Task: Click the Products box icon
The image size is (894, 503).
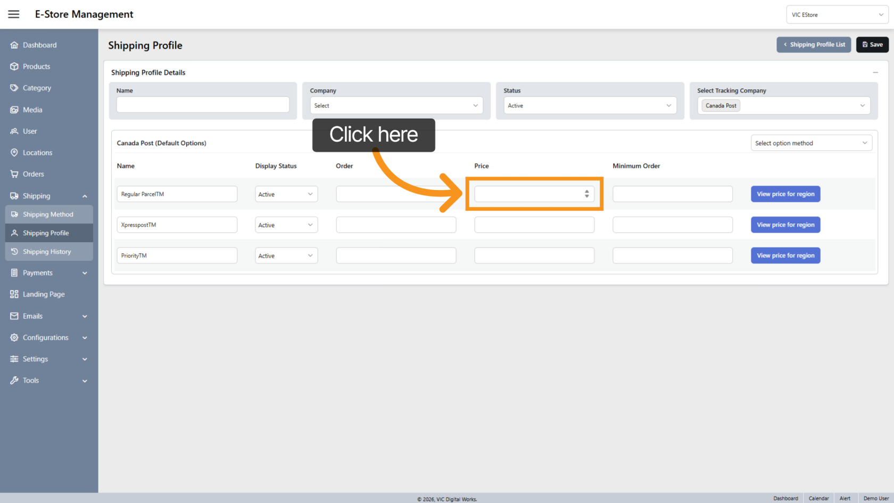Action: click(14, 67)
